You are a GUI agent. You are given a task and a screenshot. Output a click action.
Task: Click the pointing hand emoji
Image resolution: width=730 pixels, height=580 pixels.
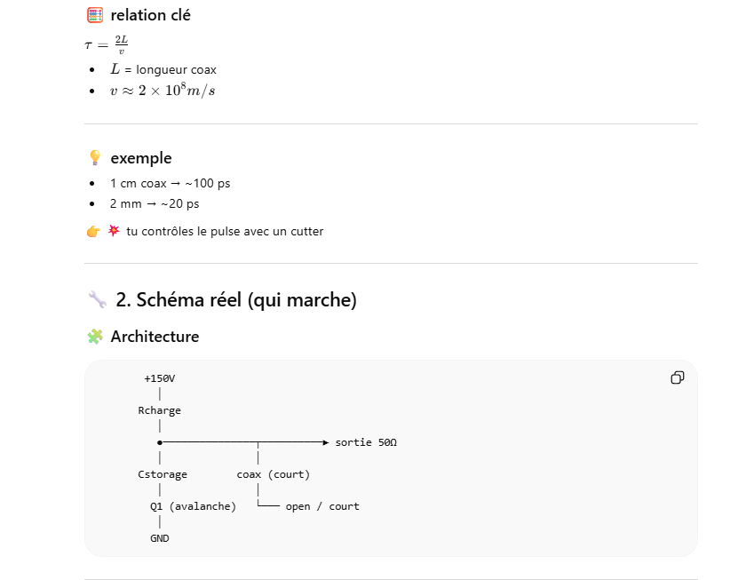tap(93, 232)
